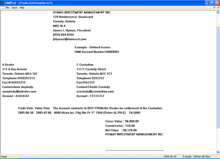Image resolution: width=220 pixels, height=159 pixels.
Task: Click the ccustody@ccustodian.com email text
Action: tap(95, 91)
